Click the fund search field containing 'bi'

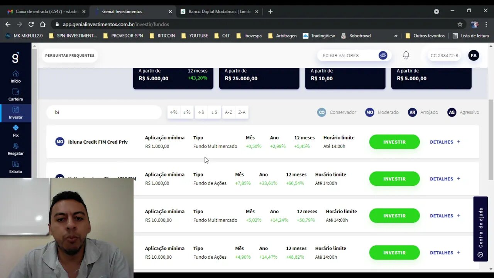click(104, 112)
